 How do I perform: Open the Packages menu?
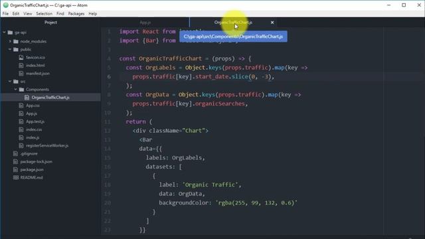pos(76,13)
